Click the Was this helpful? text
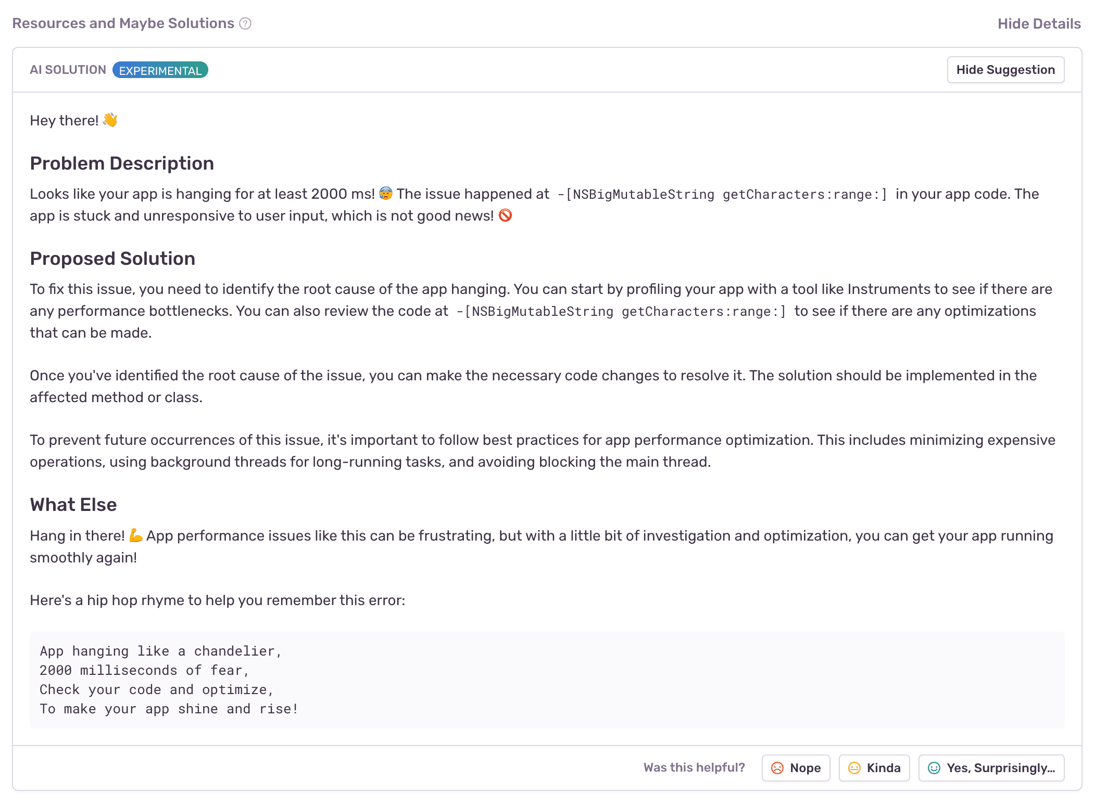 (694, 767)
